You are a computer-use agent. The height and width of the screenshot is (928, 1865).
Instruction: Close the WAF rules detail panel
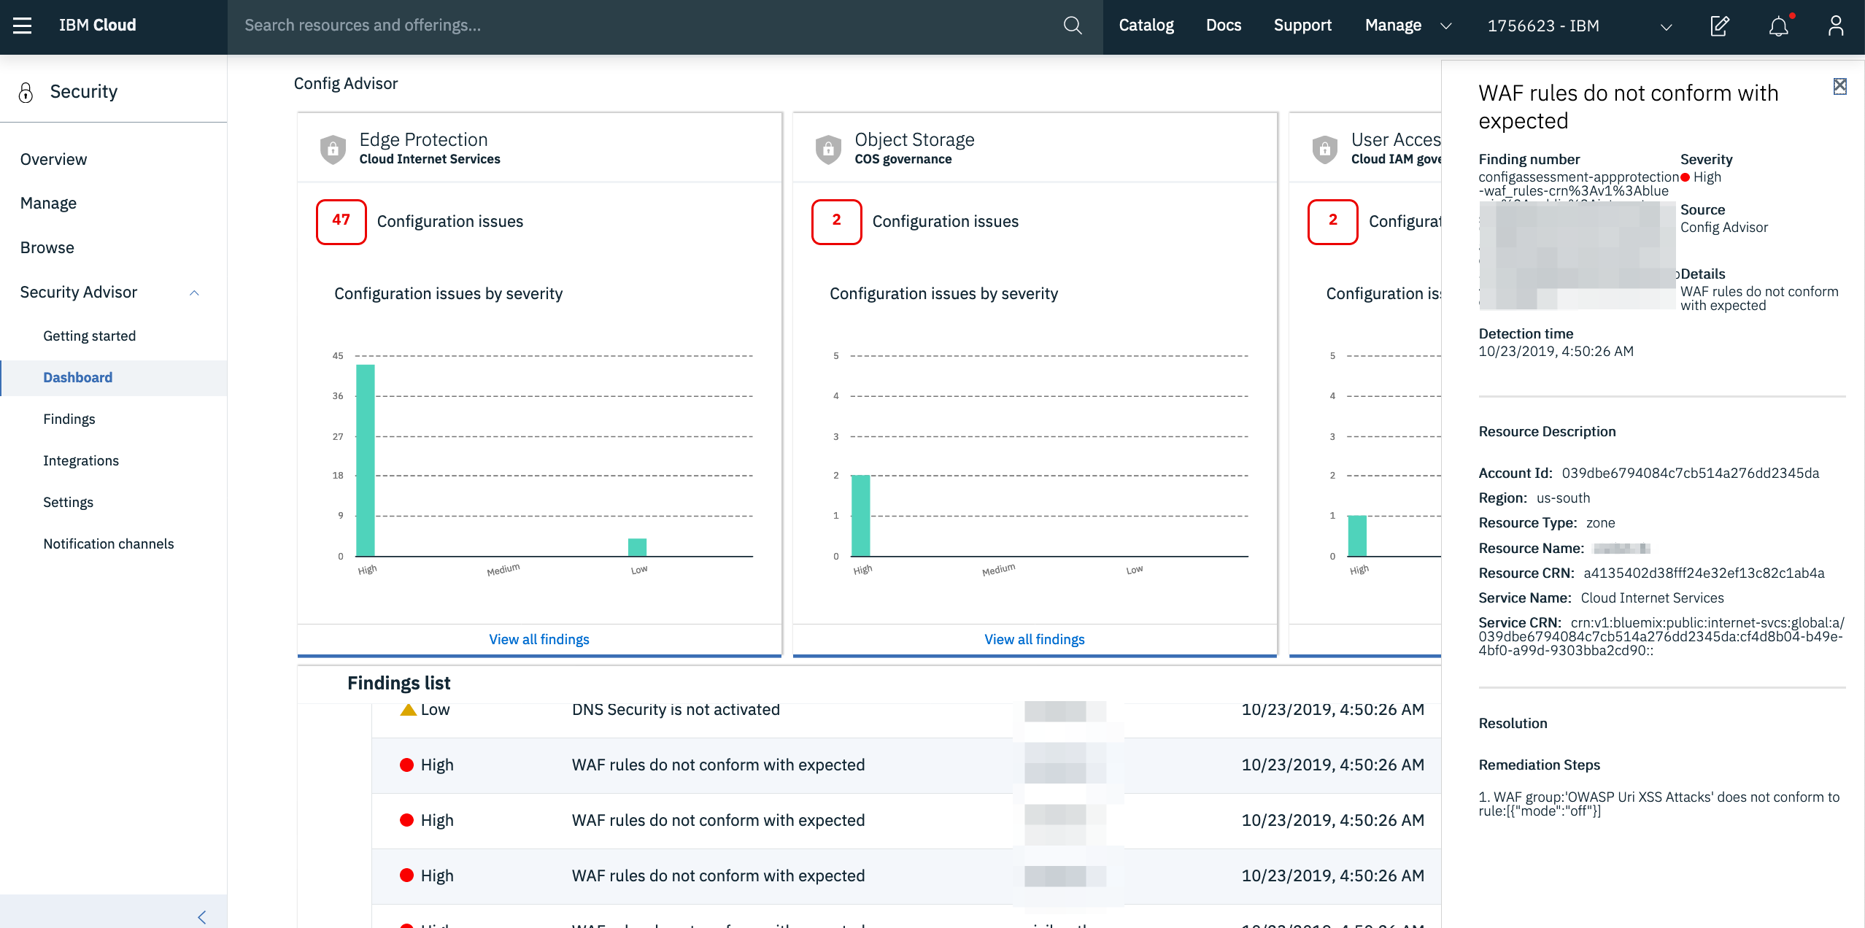(x=1839, y=85)
